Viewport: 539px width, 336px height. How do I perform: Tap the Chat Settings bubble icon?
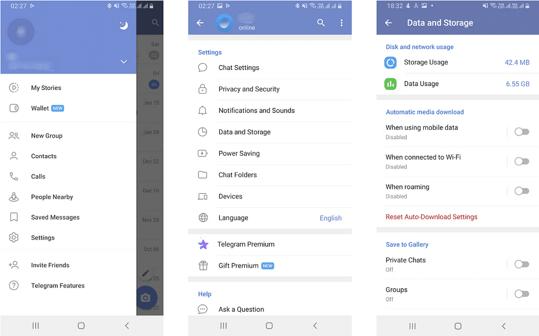click(203, 67)
